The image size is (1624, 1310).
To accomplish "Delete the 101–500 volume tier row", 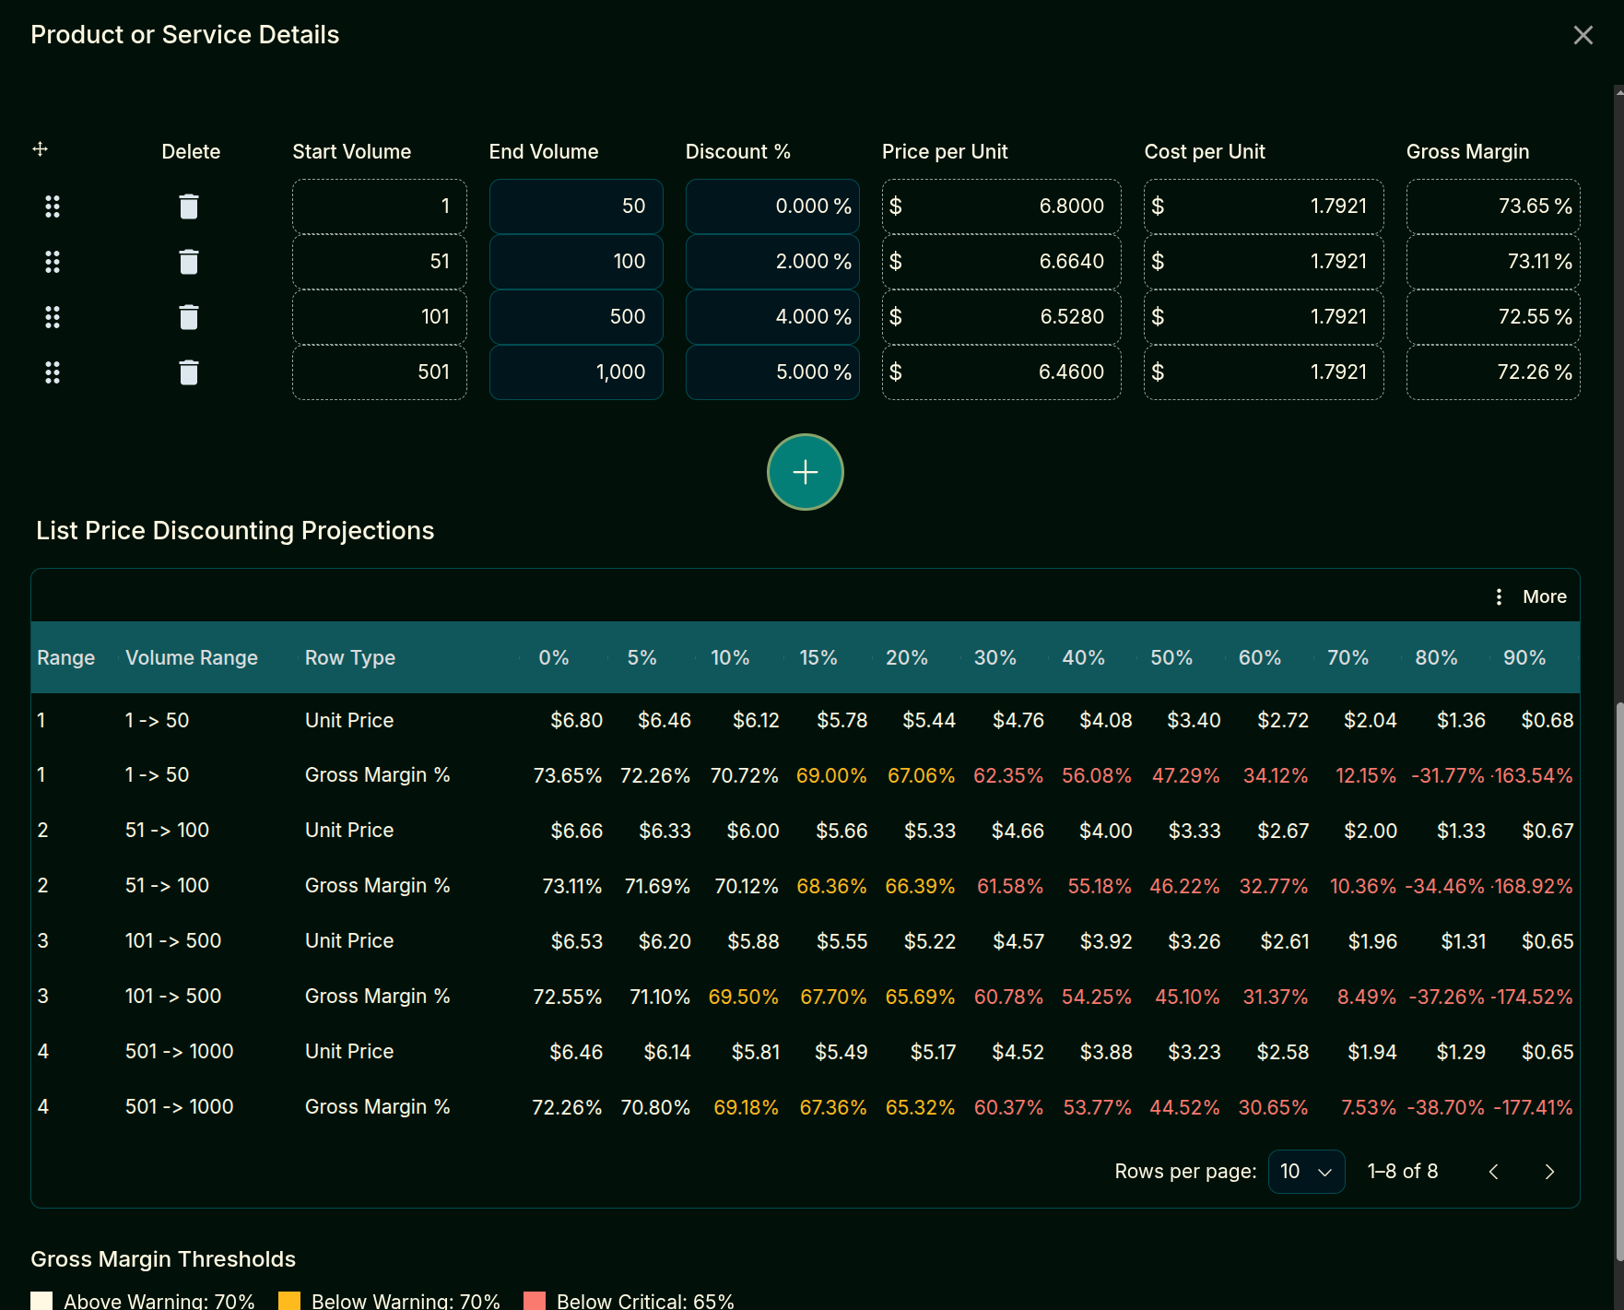I will pyautogui.click(x=189, y=317).
